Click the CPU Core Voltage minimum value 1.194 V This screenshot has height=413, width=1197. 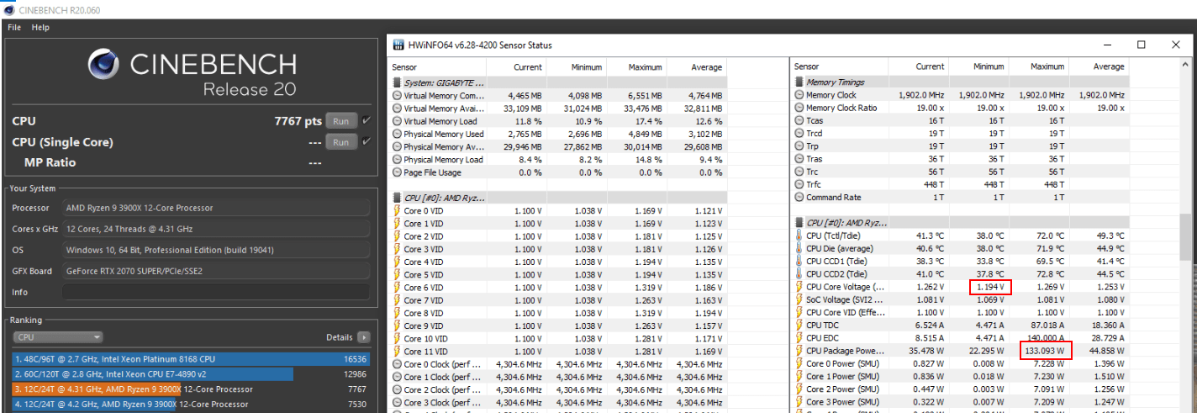coord(989,287)
